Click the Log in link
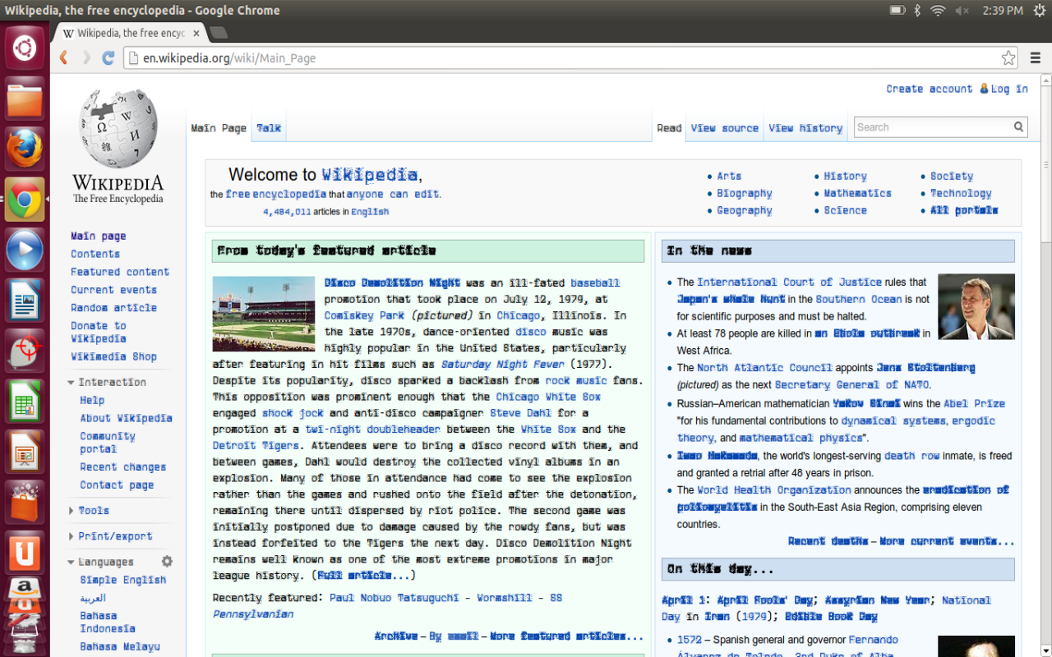Viewport: 1052px width, 657px height. coord(1009,89)
